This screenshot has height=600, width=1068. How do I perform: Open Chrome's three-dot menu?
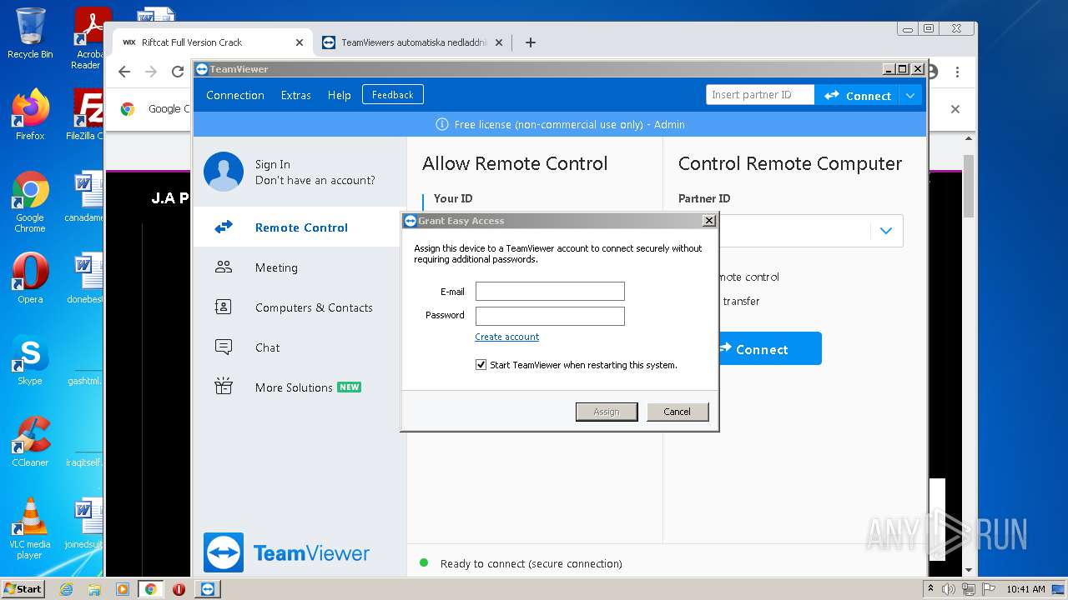[958, 72]
